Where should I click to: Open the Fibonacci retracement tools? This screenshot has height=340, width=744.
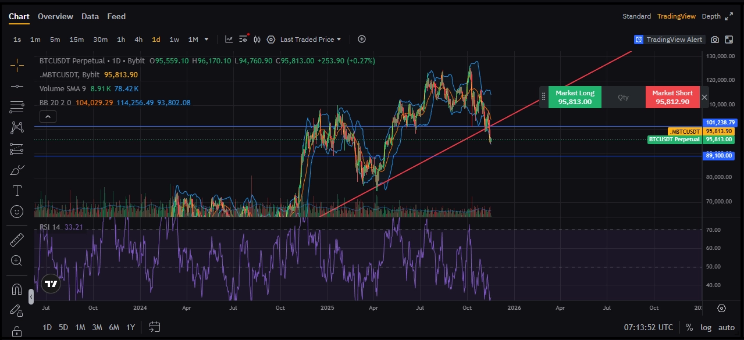17,106
